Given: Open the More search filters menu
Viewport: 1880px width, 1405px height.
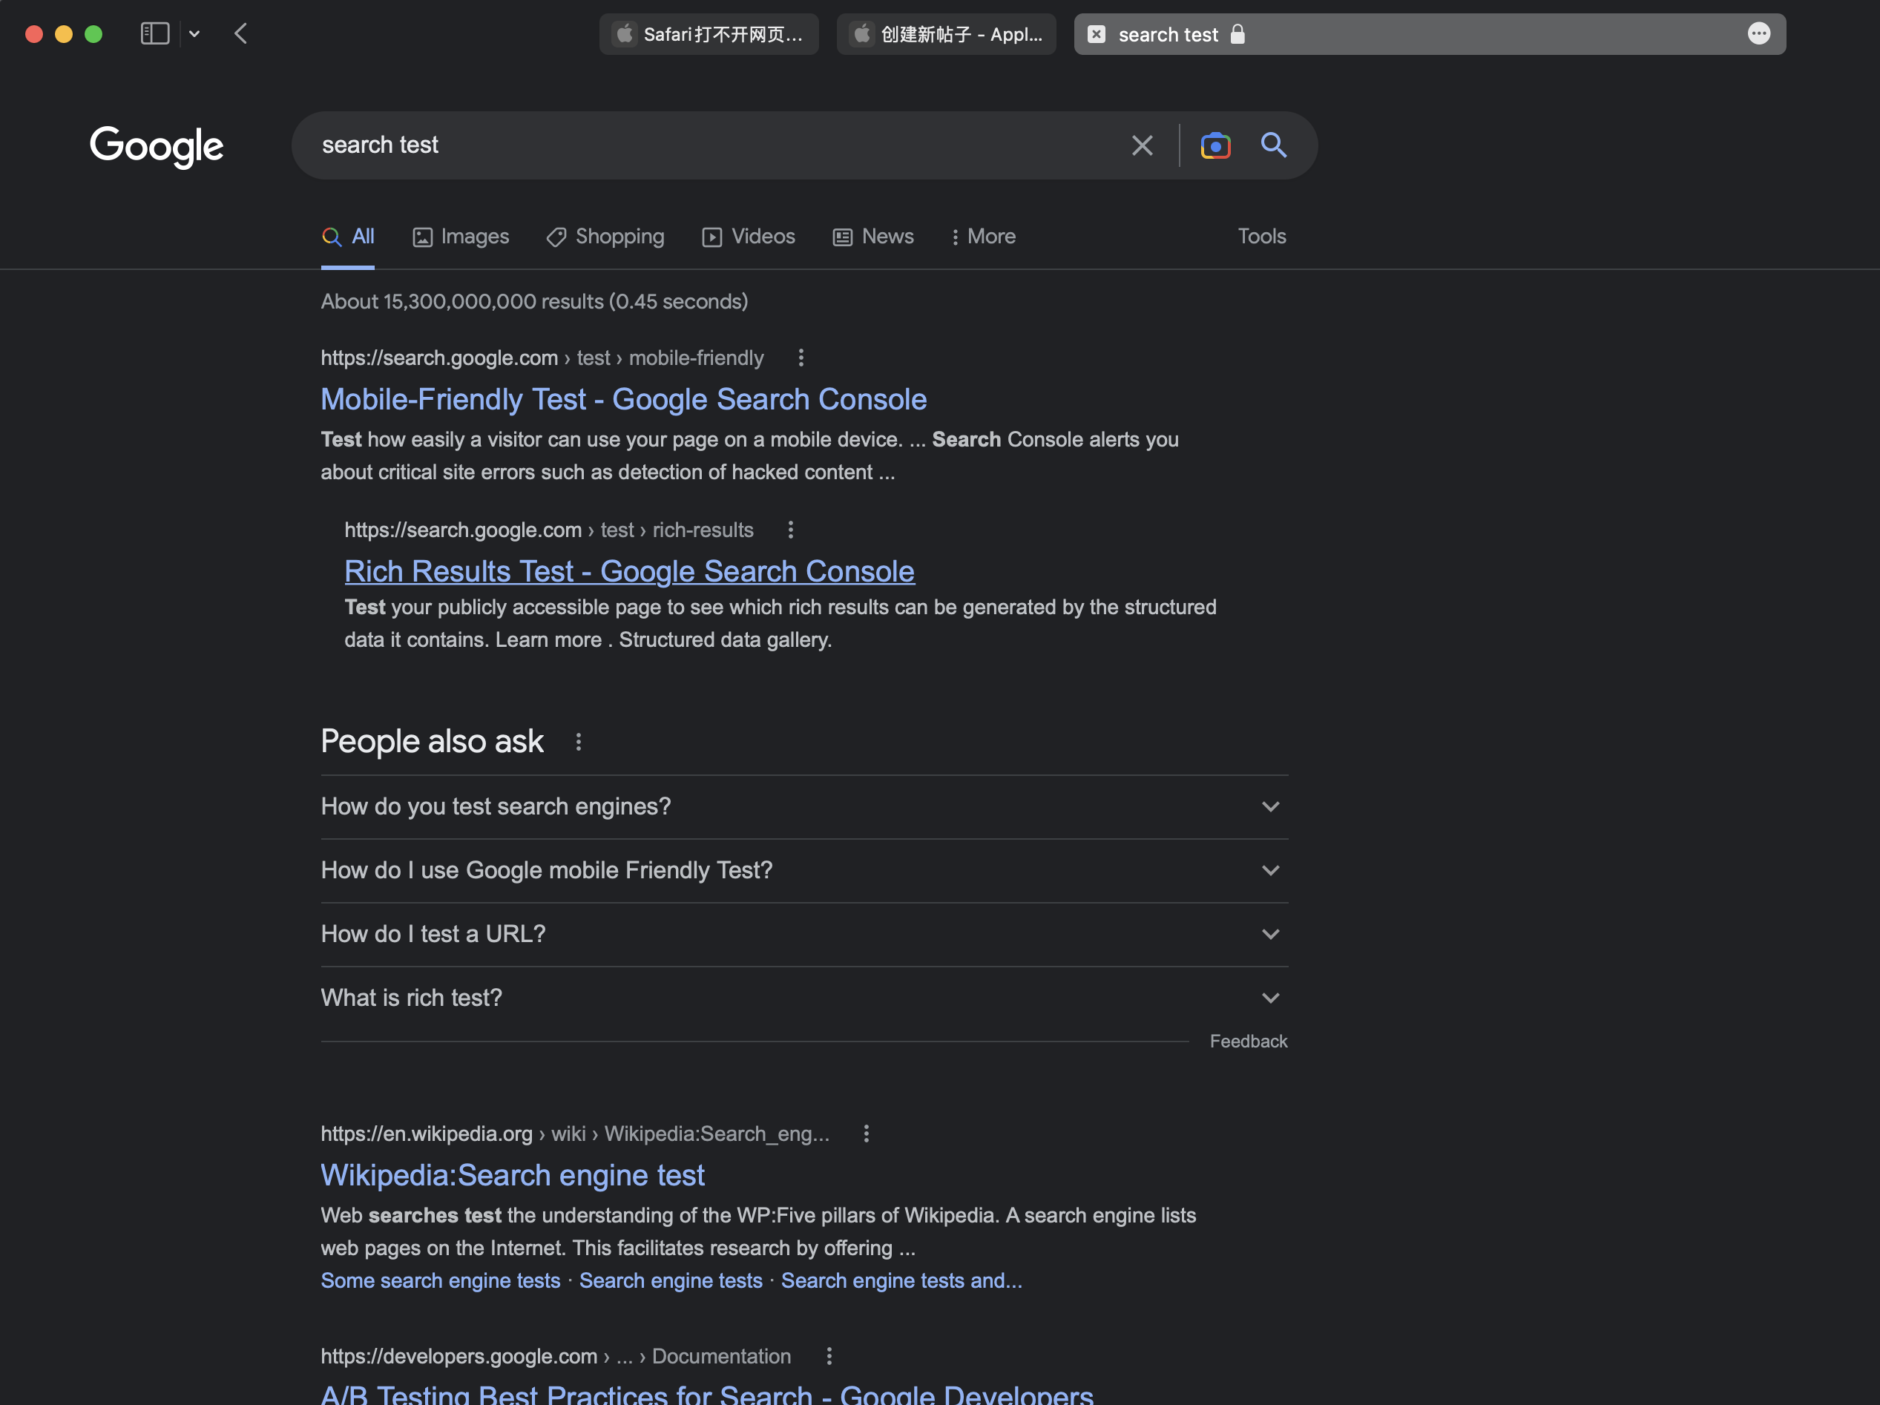Looking at the screenshot, I should click(x=982, y=237).
